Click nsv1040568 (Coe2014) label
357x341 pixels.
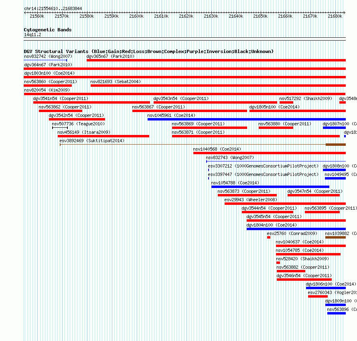pos(217,149)
